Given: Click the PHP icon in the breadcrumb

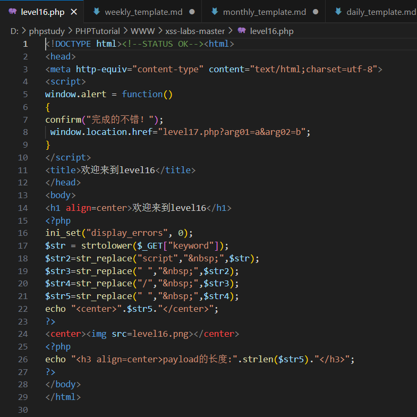Looking at the screenshot, I should [x=242, y=30].
